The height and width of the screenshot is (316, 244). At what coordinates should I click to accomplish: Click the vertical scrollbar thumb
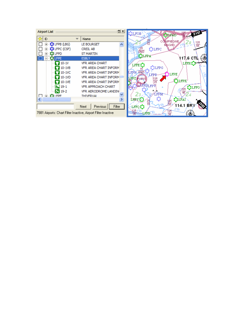(121, 77)
